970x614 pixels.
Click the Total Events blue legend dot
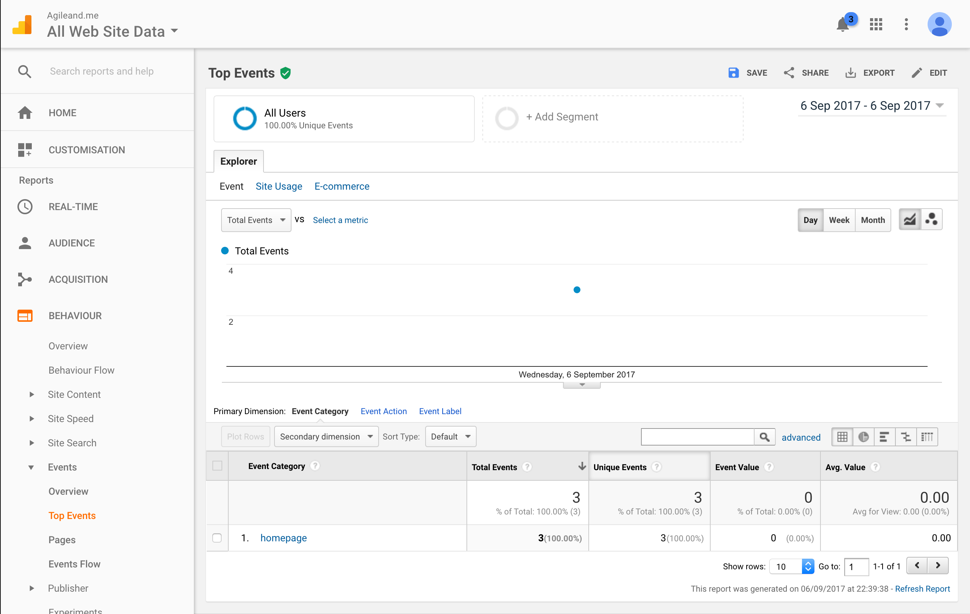pyautogui.click(x=225, y=251)
